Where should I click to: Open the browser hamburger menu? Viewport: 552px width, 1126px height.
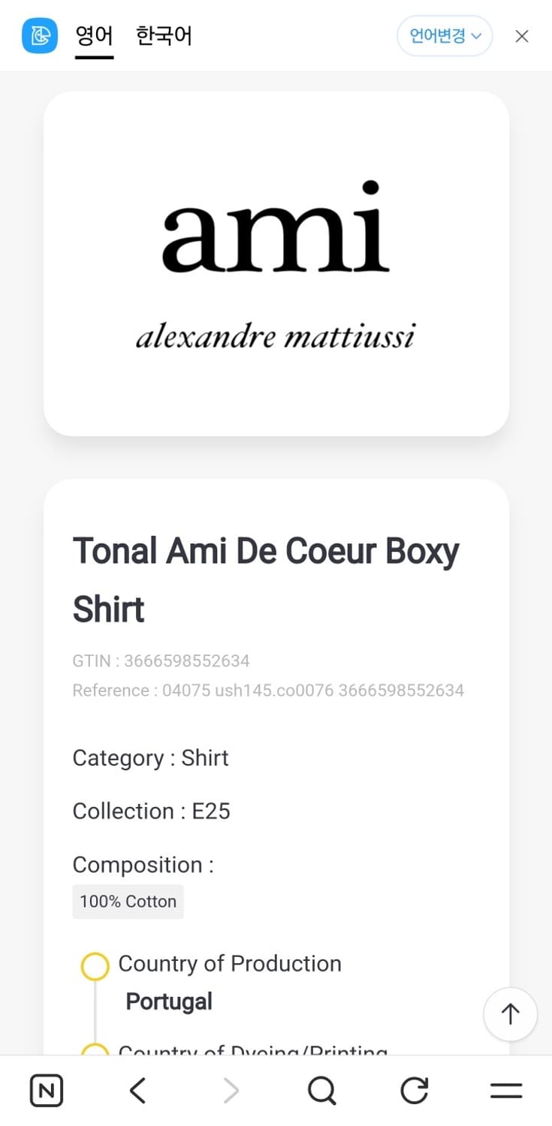(x=506, y=1091)
